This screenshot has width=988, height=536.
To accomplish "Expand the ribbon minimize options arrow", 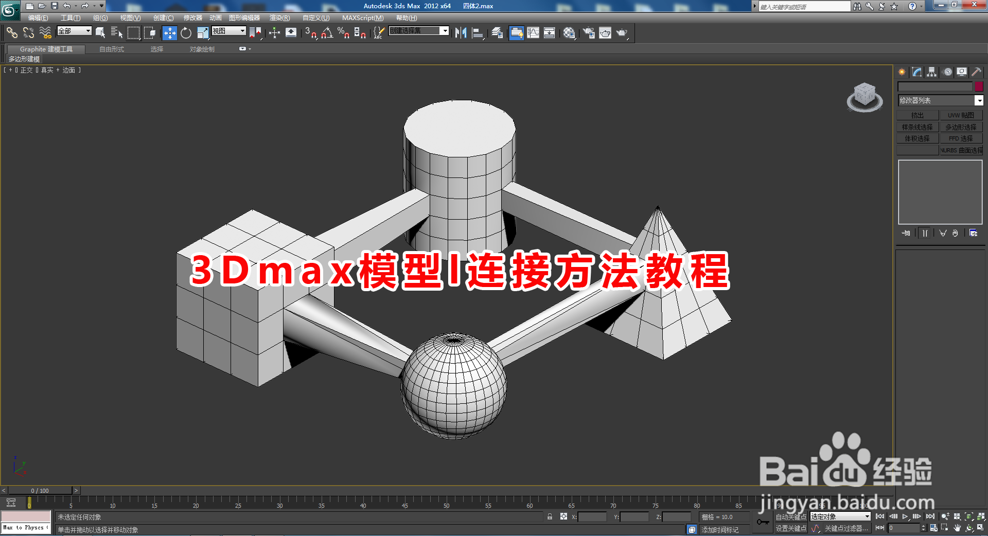I will point(250,49).
